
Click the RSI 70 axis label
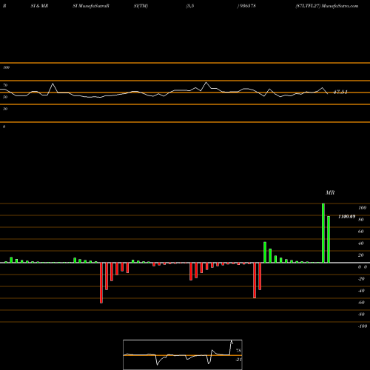coord(5,85)
